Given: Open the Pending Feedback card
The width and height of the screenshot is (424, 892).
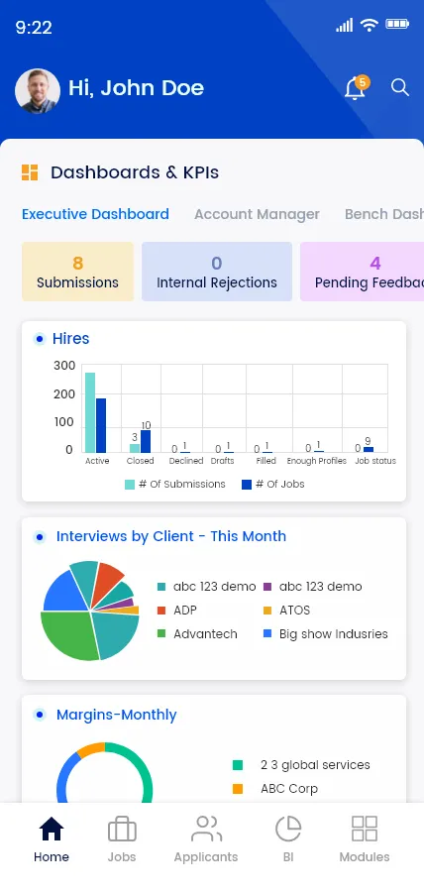Looking at the screenshot, I should pos(362,272).
